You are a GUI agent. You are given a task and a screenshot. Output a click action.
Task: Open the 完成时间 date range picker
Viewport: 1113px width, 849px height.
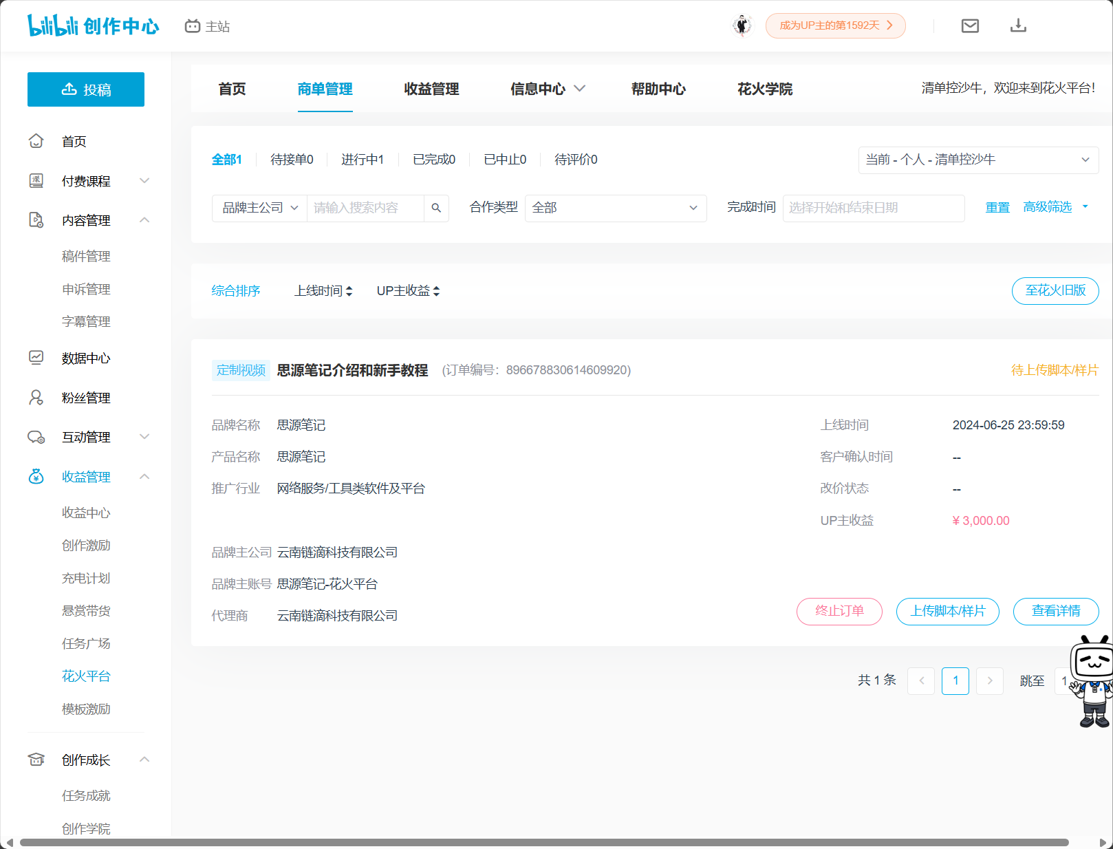coord(874,208)
